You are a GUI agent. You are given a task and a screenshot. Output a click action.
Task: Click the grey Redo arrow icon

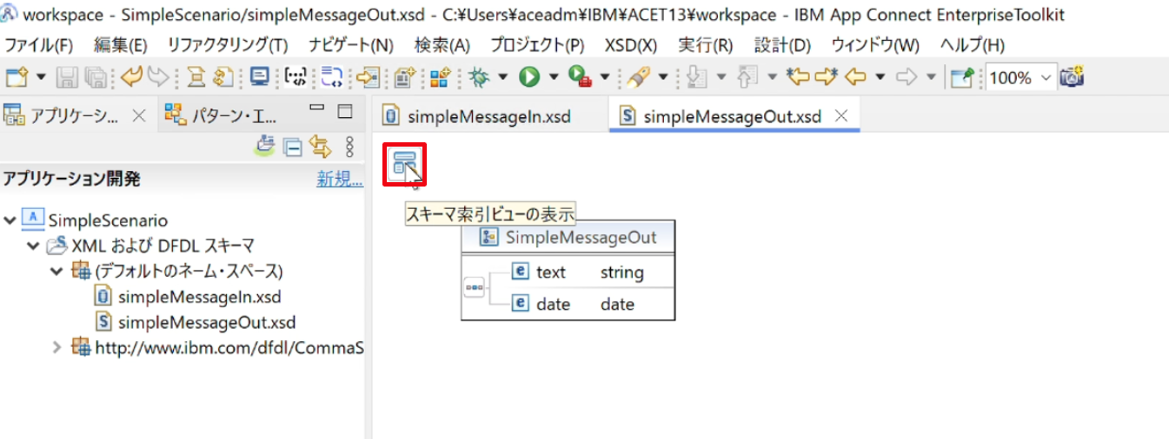coord(157,77)
